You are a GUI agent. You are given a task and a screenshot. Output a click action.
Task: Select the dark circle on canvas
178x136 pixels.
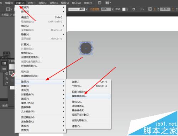tap(86, 48)
